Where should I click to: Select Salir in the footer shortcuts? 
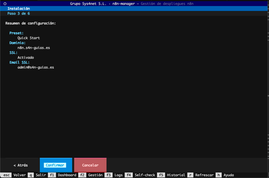tap(41, 175)
